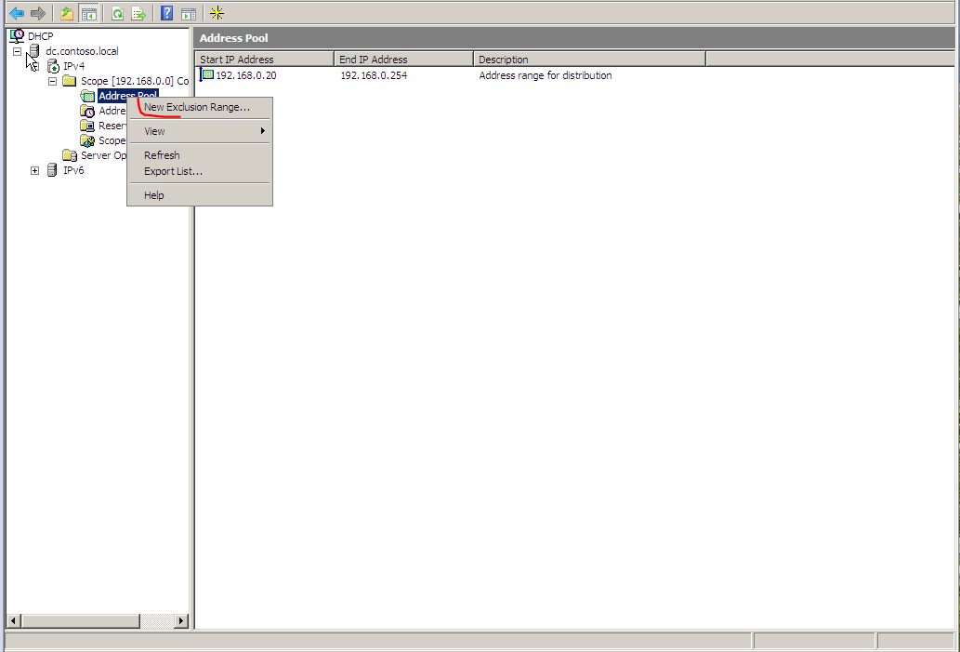Viewport: 960px width, 652px height.
Task: Select the highlighted Address Pool tree label
Action: click(128, 95)
